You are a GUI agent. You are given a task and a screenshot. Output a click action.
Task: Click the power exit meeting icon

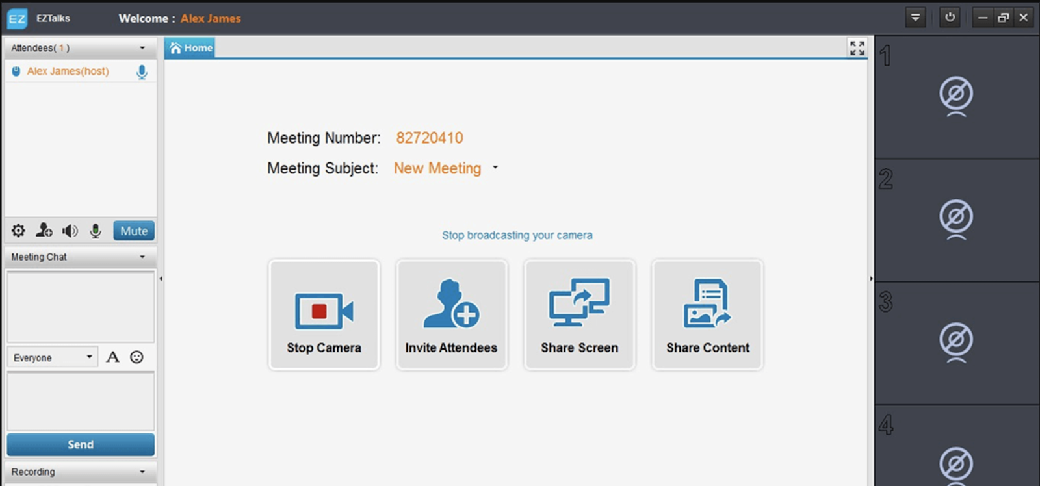pyautogui.click(x=950, y=18)
